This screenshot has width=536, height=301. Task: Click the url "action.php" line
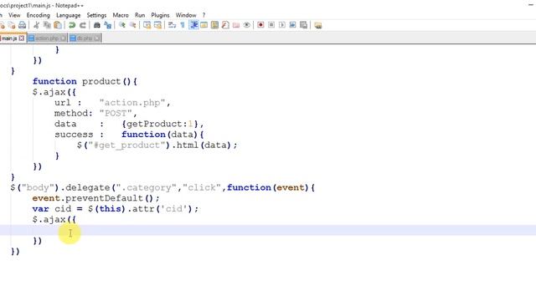point(112,102)
